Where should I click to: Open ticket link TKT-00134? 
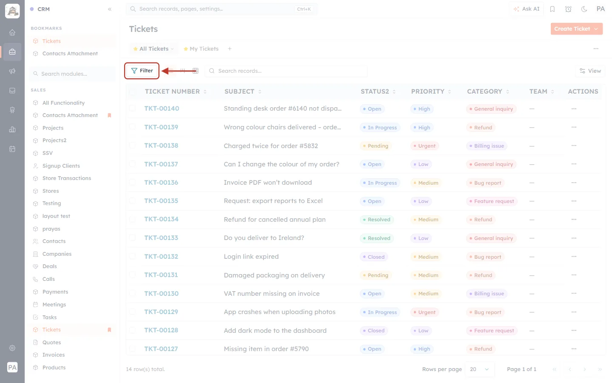click(x=161, y=219)
